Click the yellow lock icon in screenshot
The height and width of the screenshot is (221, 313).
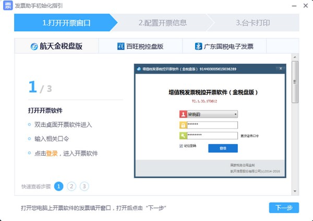183,125
